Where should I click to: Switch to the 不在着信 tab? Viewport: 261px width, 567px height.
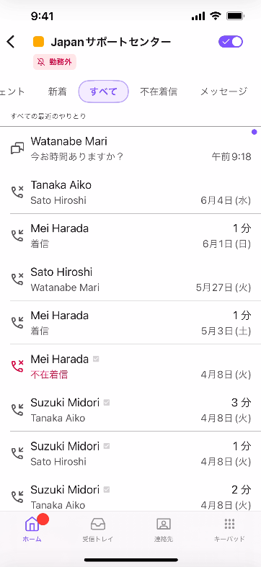pos(159,91)
